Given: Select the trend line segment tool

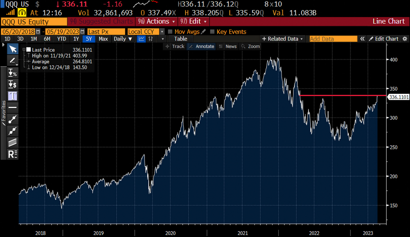Looking at the screenshot, I should tap(13, 119).
